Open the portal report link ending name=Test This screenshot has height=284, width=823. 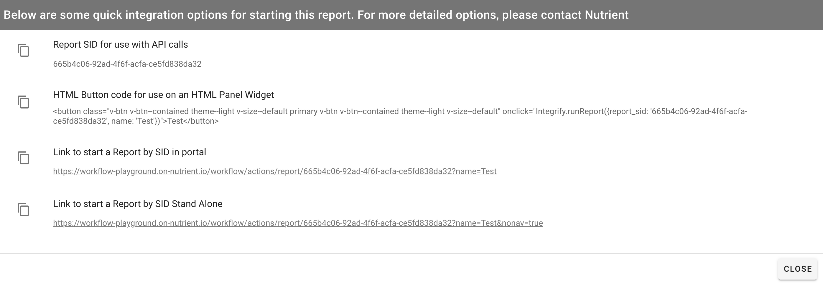pyautogui.click(x=275, y=171)
